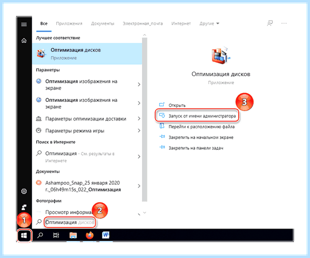Switch to the Все tab
The height and width of the screenshot is (258, 310).
[44, 24]
